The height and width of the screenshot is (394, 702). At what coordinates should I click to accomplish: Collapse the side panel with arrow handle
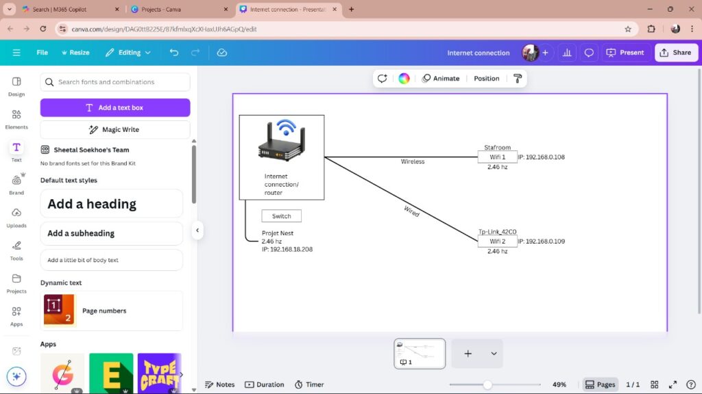tap(197, 231)
